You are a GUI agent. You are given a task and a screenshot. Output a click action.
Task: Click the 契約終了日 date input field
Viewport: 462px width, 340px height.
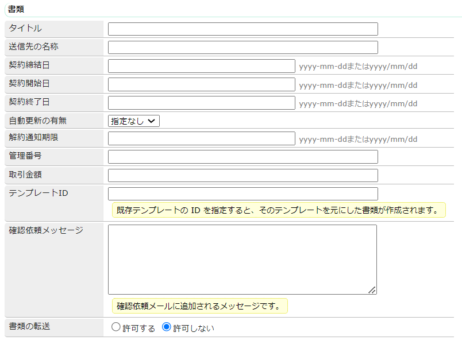pyautogui.click(x=201, y=103)
